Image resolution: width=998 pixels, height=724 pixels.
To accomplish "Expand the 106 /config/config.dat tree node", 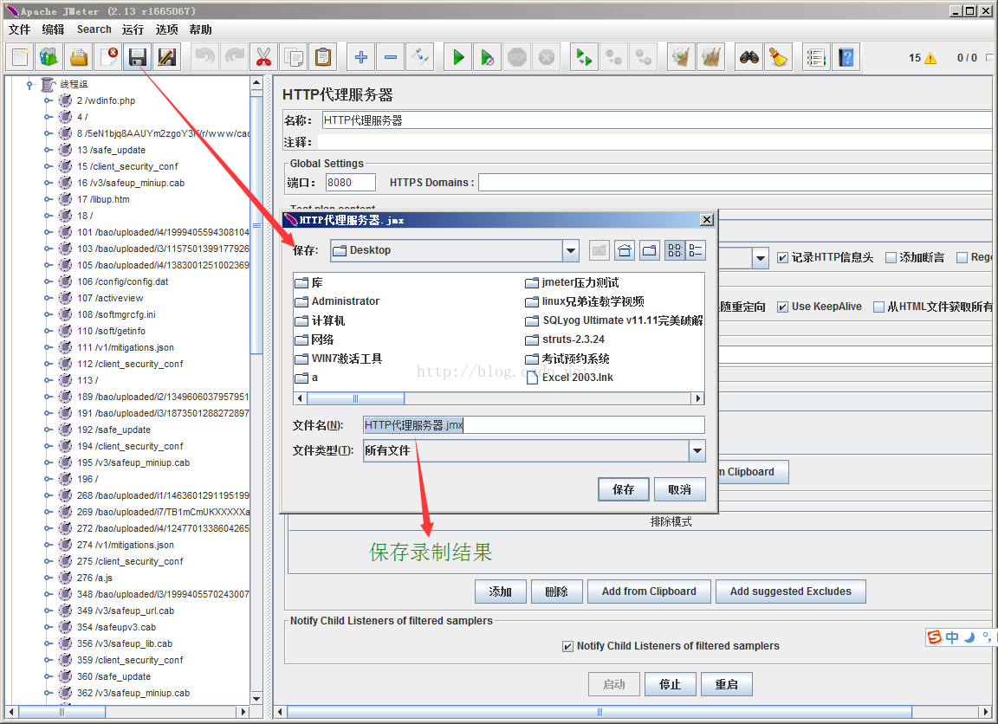I will point(48,281).
